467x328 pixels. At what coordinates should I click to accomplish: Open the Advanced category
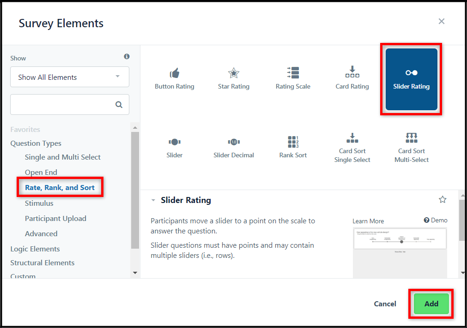pyautogui.click(x=41, y=234)
